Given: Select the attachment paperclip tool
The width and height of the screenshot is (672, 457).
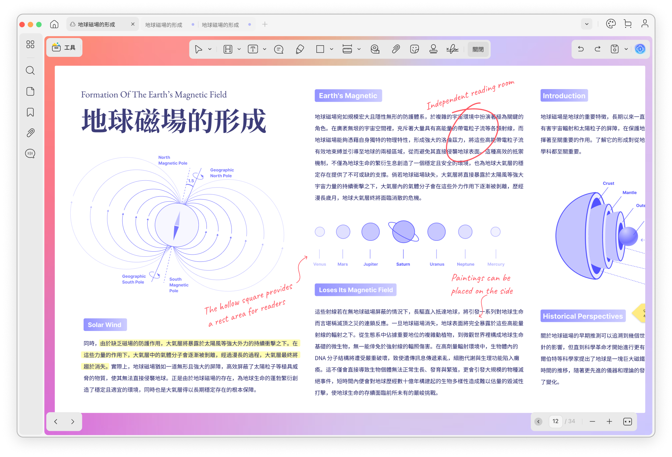Looking at the screenshot, I should click(396, 49).
